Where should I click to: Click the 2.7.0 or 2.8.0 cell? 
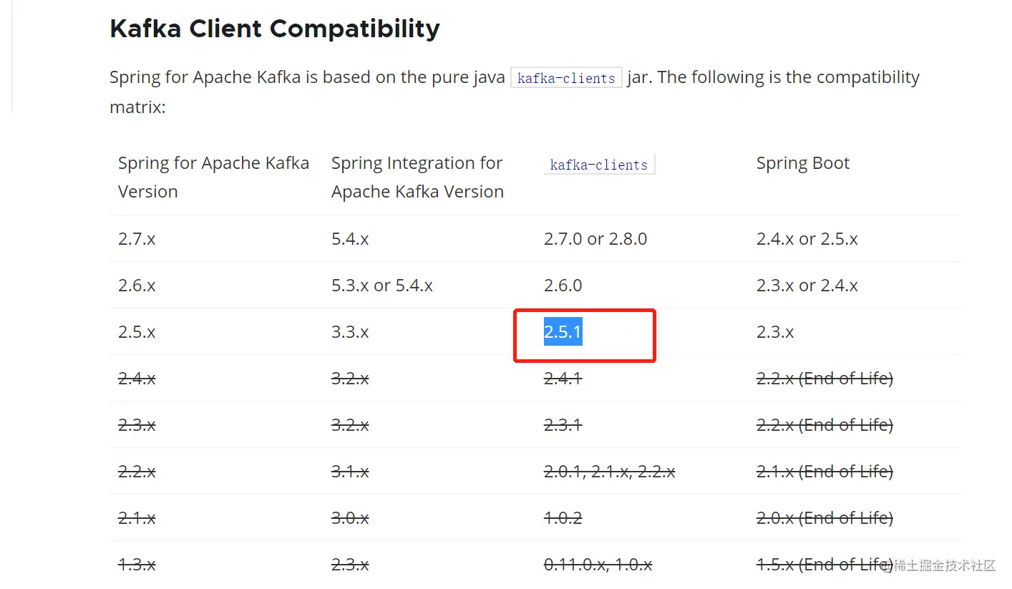tap(595, 239)
